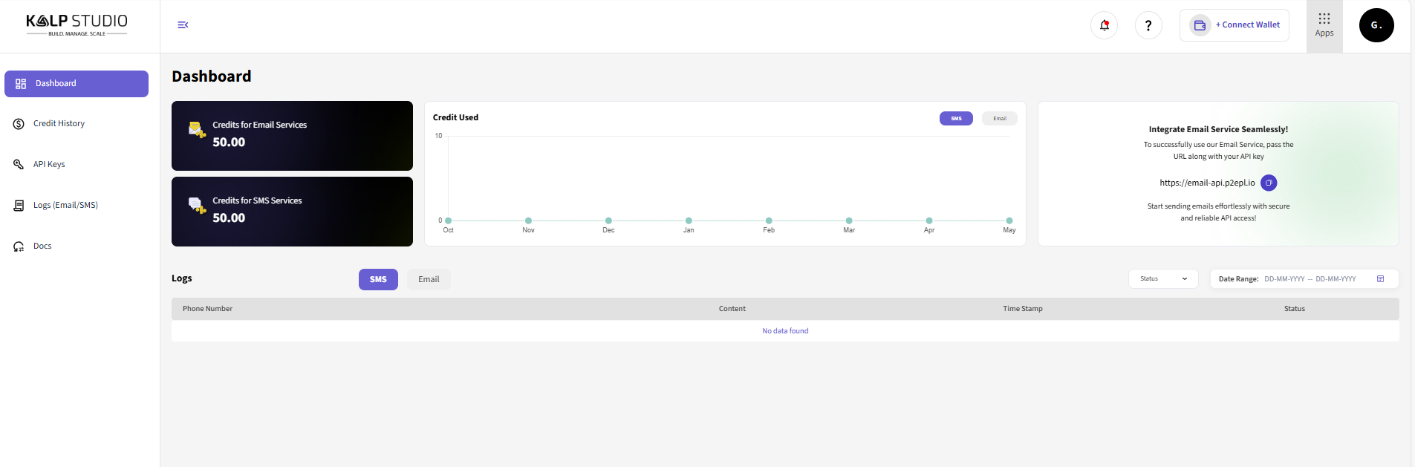1415x467 pixels.
Task: Open the Apps grid launcher
Action: tap(1324, 25)
